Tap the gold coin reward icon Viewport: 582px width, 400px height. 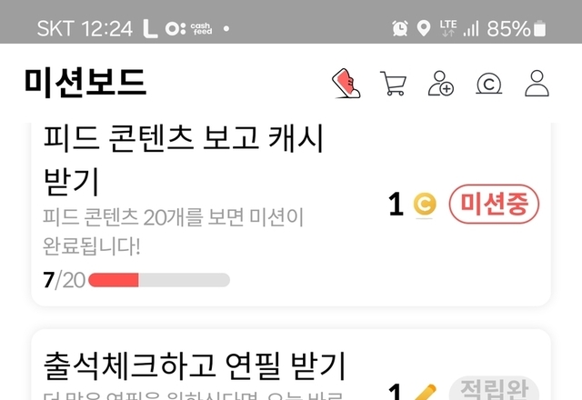(x=425, y=204)
